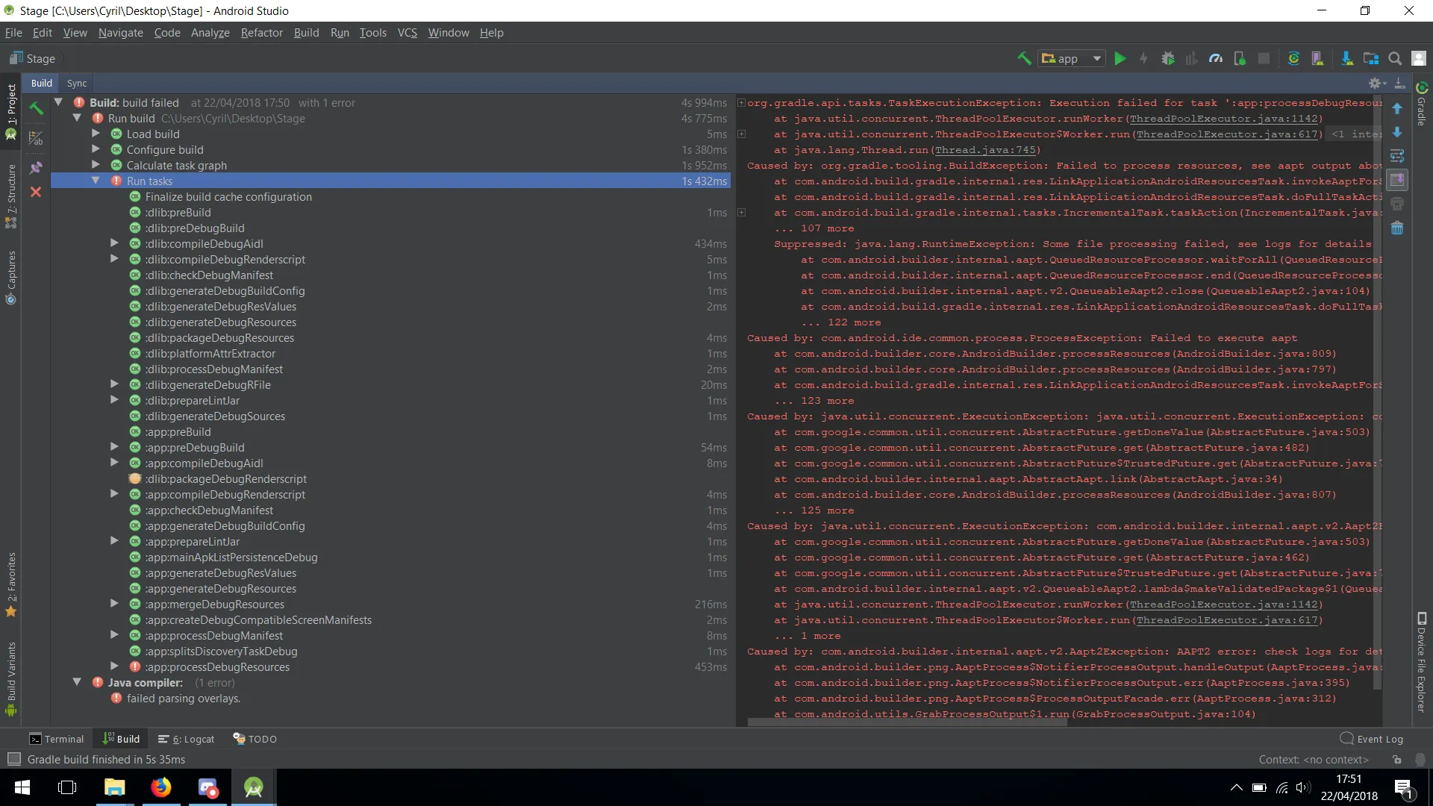This screenshot has height=806, width=1433.
Task: Expand the :app:processDebugResources node
Action: 114,666
